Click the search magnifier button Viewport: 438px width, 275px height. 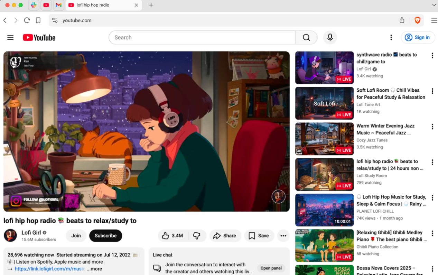click(306, 38)
